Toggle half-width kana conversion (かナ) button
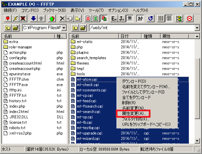 140,18
